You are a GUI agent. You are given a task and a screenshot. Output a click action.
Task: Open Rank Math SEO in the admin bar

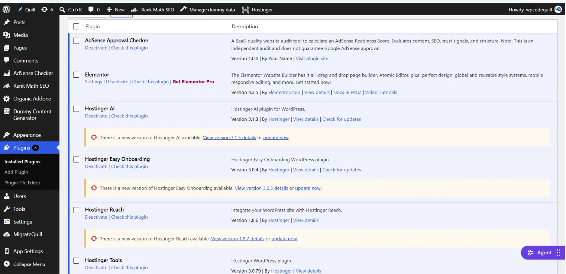152,9
